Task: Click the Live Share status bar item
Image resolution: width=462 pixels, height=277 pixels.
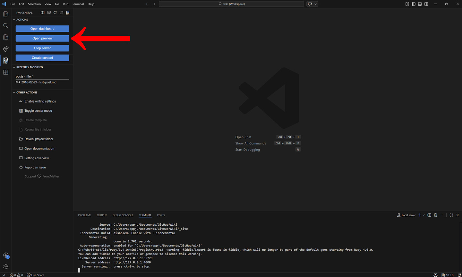Action: point(36,275)
